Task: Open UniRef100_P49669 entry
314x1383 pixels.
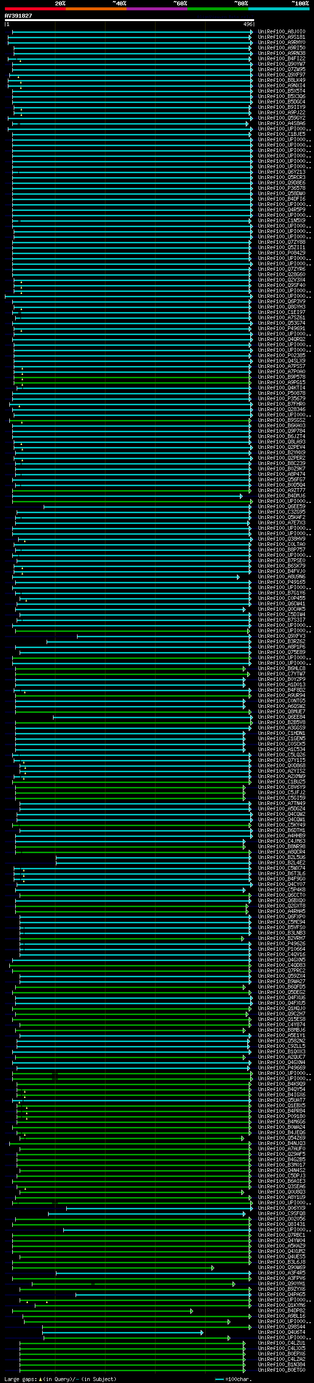Action: click(281, 1069)
